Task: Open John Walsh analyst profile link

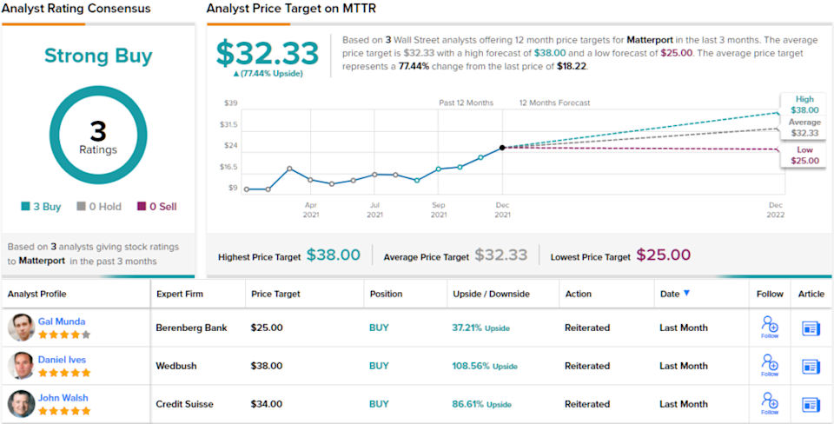Action: tap(63, 398)
